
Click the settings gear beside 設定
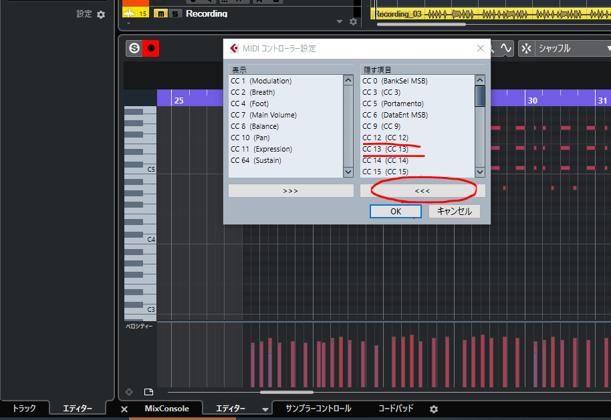click(x=101, y=15)
